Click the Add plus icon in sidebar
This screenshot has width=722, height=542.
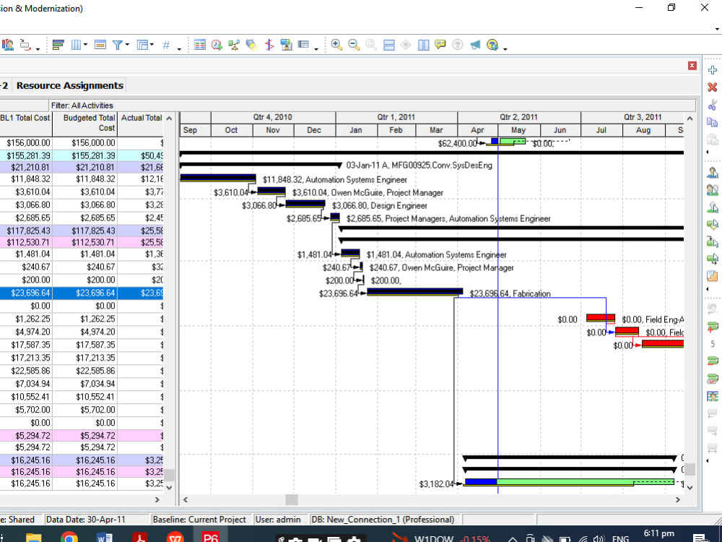tap(713, 70)
